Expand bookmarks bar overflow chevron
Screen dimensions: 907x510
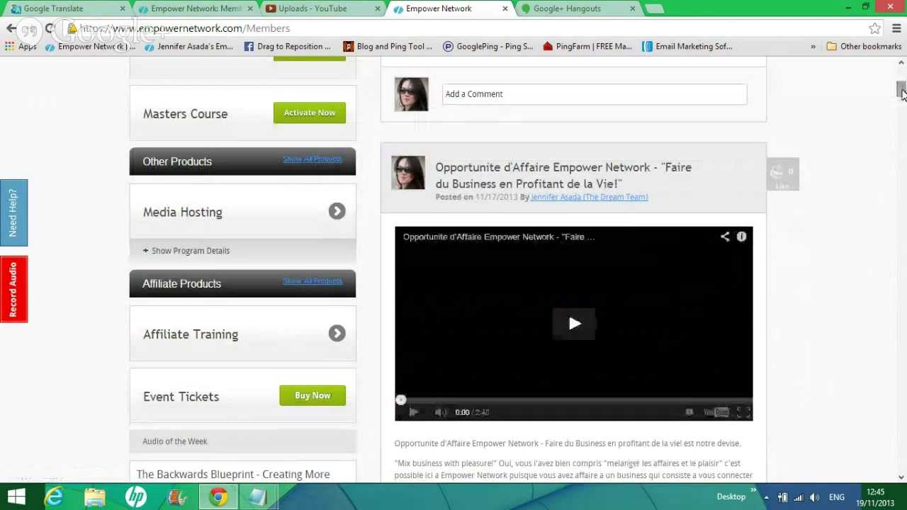pos(813,46)
